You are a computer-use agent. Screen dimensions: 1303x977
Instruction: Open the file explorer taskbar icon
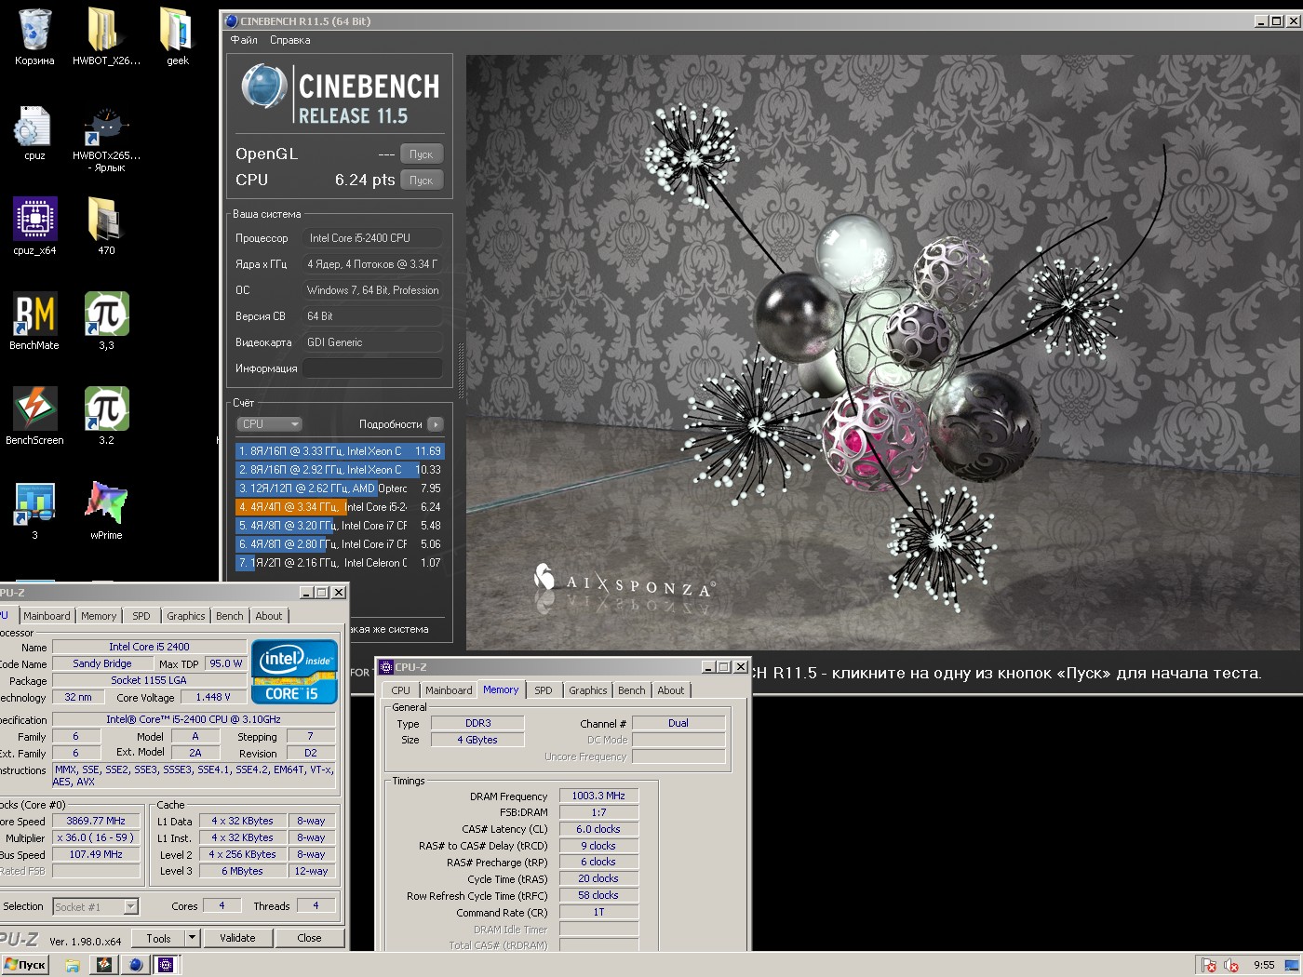(x=73, y=965)
